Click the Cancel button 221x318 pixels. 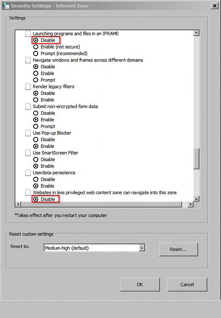(187, 285)
